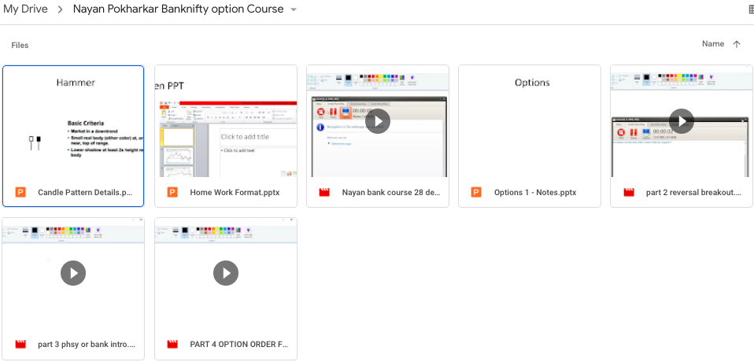Click the video file icon beside Nayan bank course
Image resolution: width=754 pixels, height=362 pixels.
point(324,192)
